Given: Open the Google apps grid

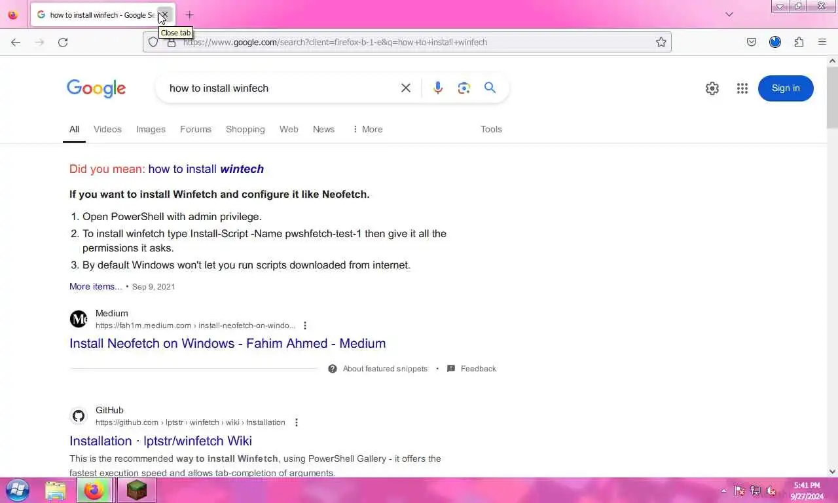Looking at the screenshot, I should (x=742, y=88).
